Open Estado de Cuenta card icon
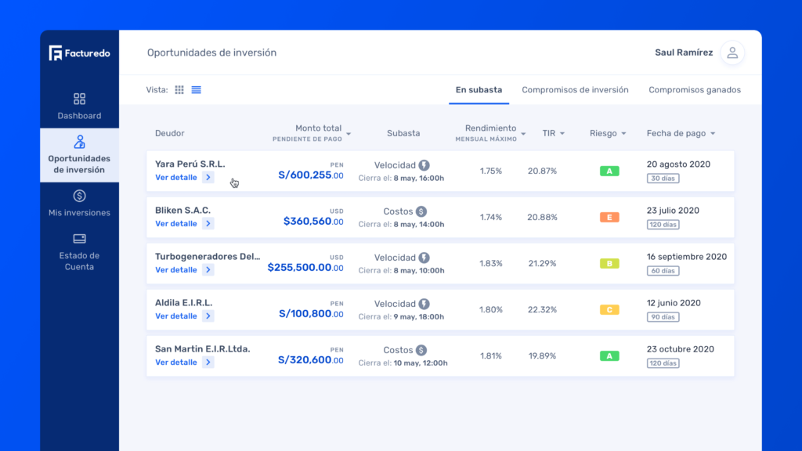The width and height of the screenshot is (802, 451). tap(79, 239)
